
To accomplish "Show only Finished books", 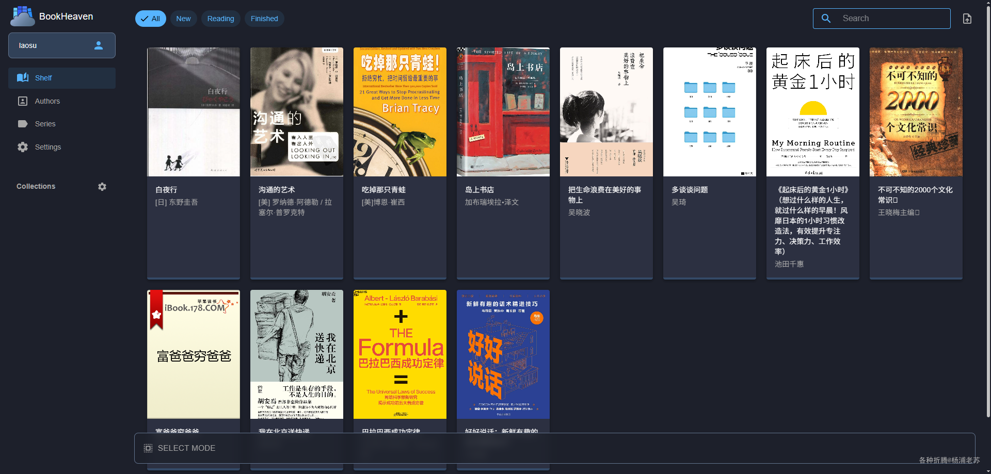I will [x=264, y=19].
